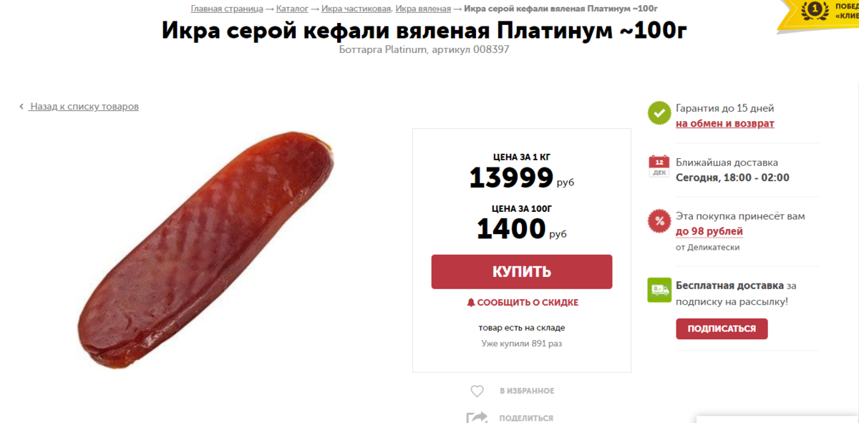
Task: Click the bell icon beside discount notification
Action: (470, 303)
